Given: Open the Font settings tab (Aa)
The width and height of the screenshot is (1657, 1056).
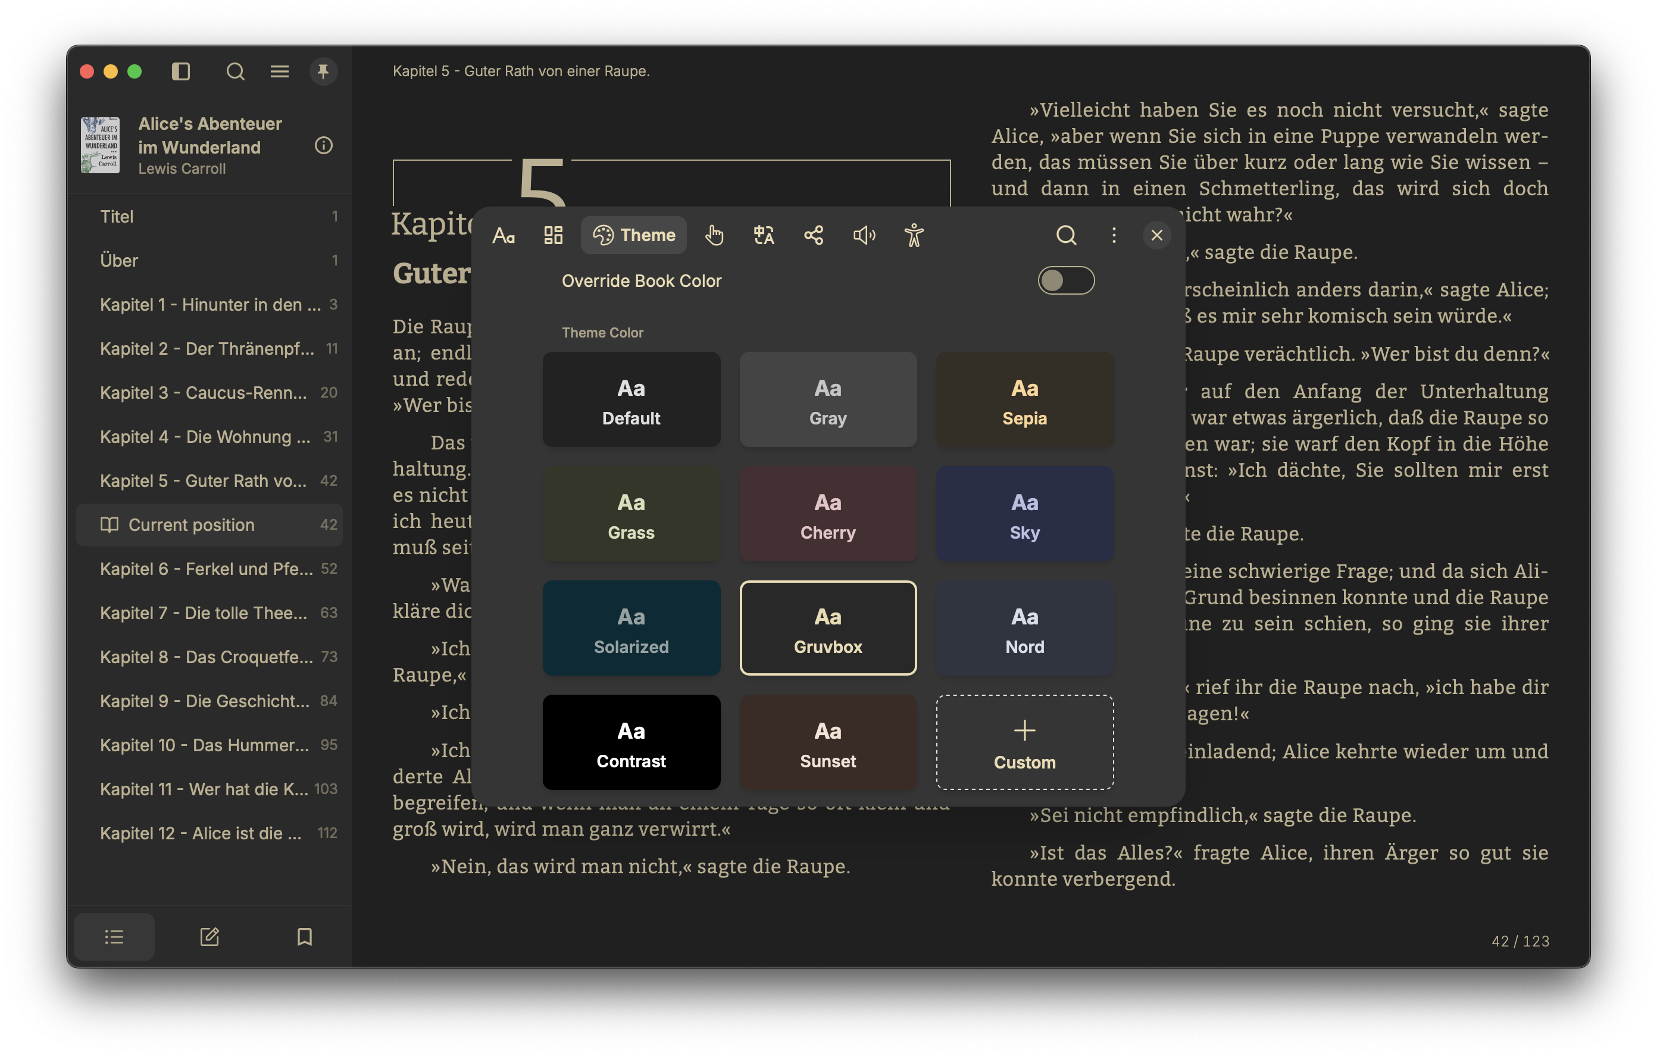Looking at the screenshot, I should coord(504,236).
